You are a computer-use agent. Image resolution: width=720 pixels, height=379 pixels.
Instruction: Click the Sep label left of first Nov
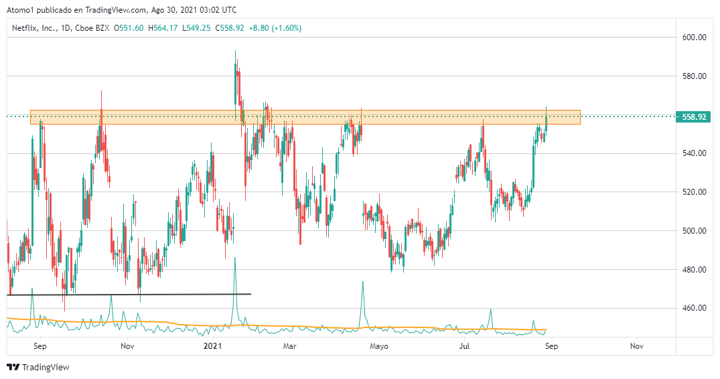40,346
